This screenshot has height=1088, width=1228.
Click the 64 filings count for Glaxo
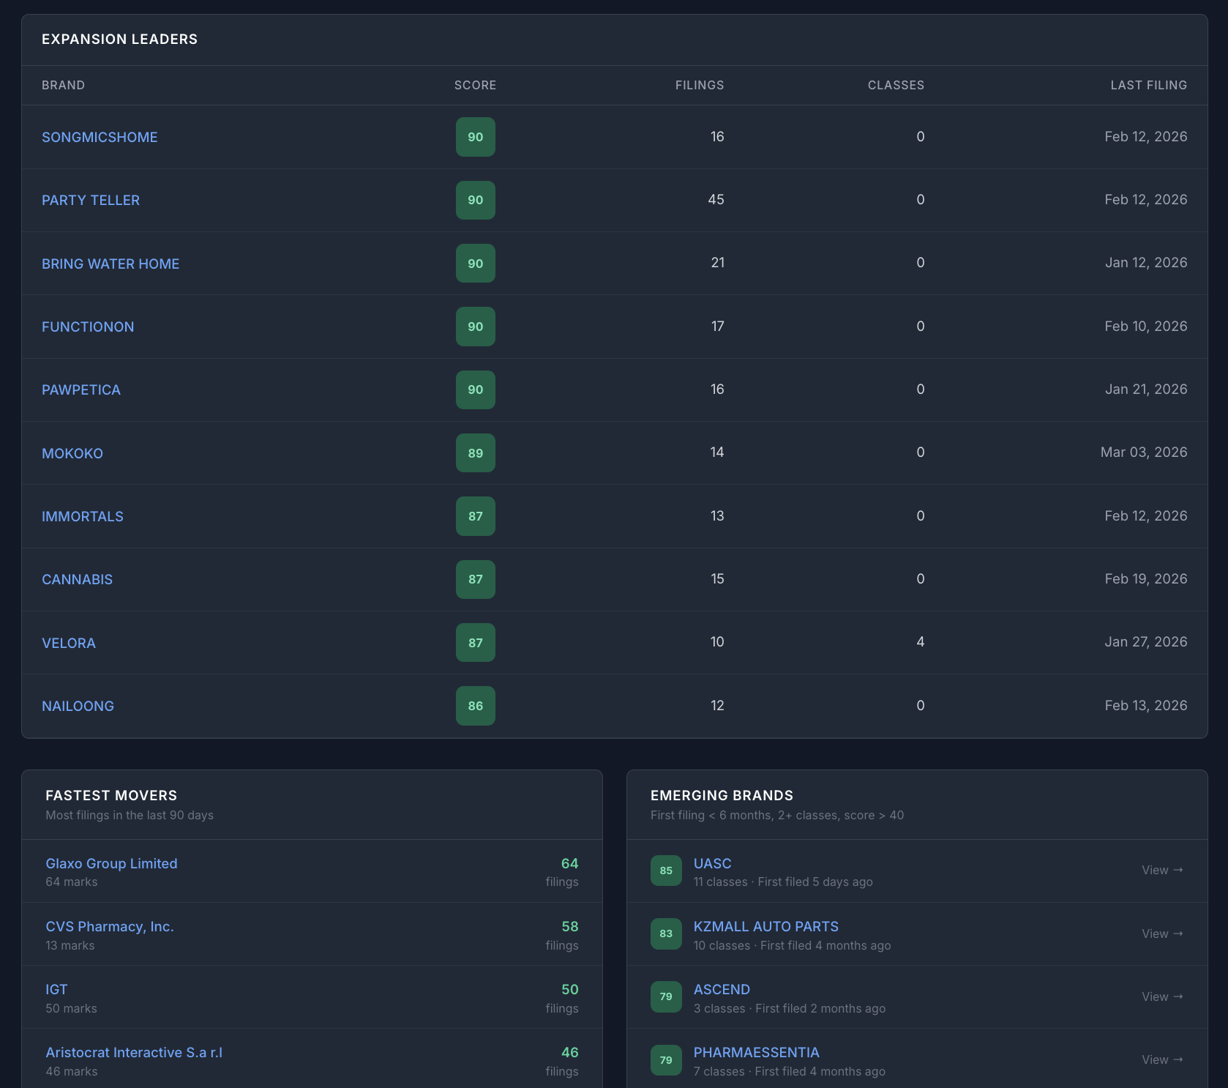569,863
